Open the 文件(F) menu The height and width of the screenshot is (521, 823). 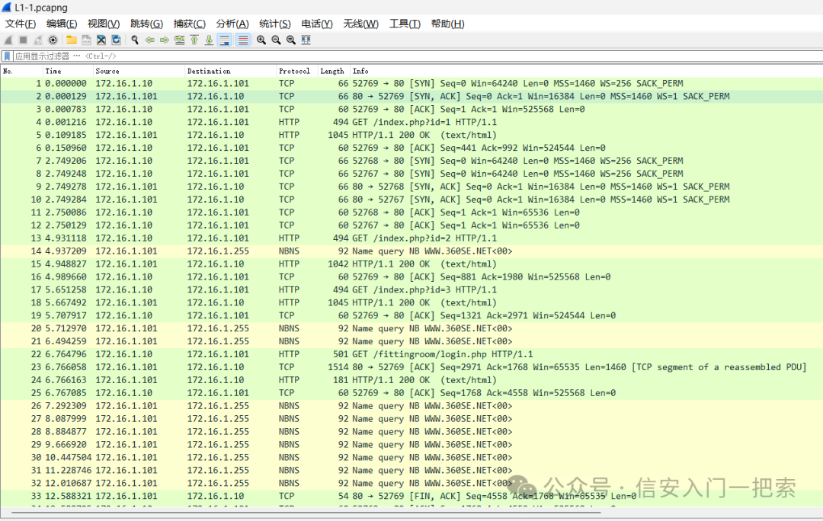(21, 24)
